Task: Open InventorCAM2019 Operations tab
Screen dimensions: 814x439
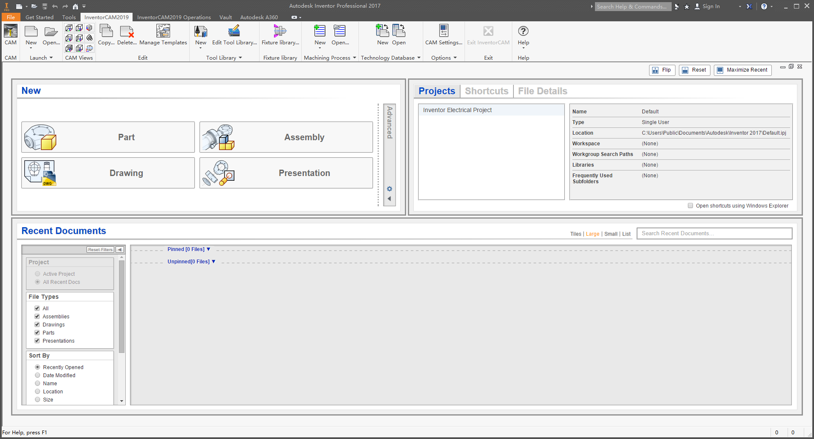Action: tap(174, 17)
